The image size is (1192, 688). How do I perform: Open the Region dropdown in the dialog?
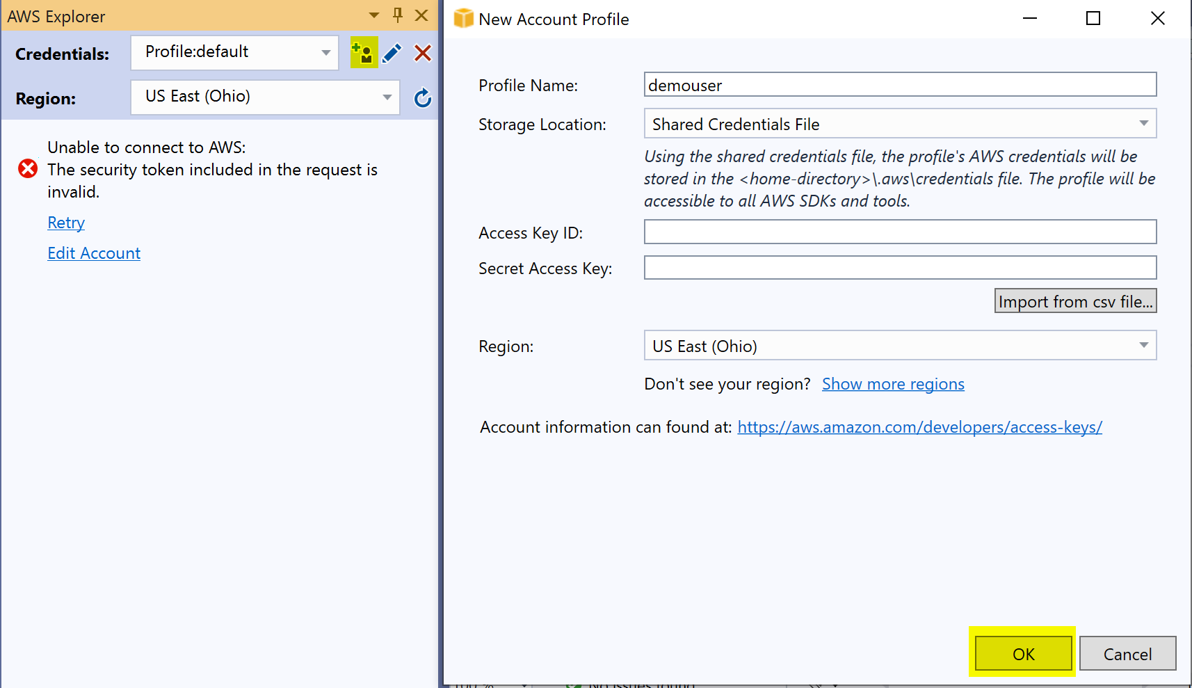tap(1144, 345)
